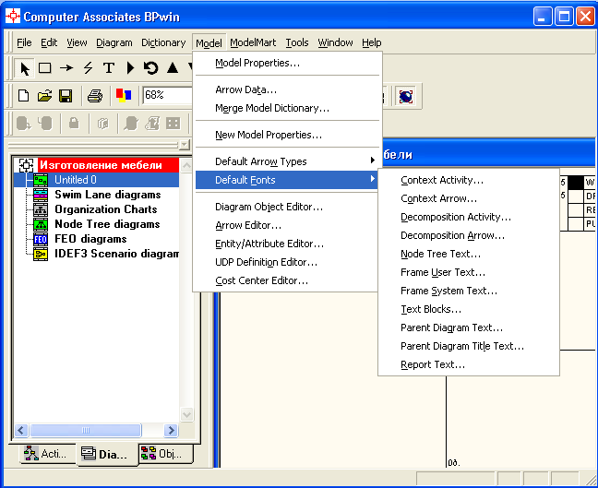Open the Help menu
The height and width of the screenshot is (488, 598).
point(372,42)
